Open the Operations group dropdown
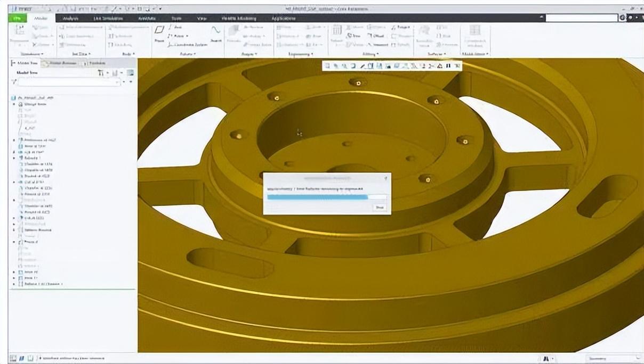644x364 pixels. 32,54
